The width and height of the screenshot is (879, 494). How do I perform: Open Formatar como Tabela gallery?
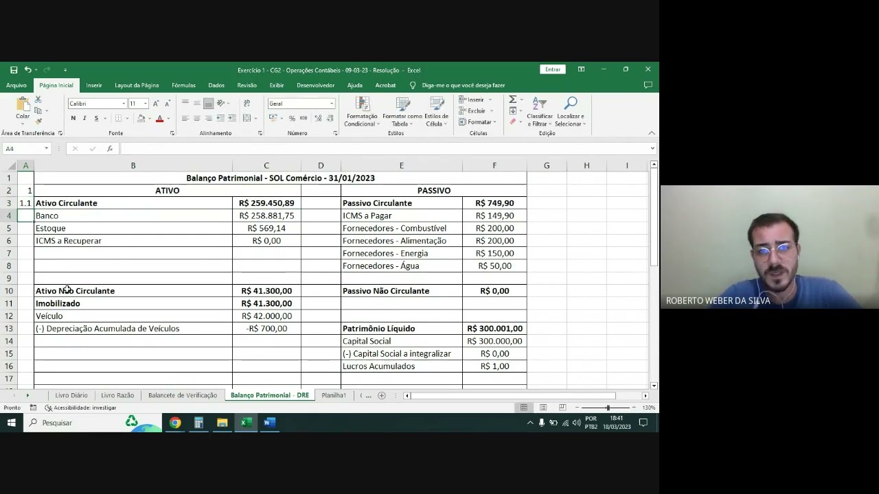click(x=402, y=112)
